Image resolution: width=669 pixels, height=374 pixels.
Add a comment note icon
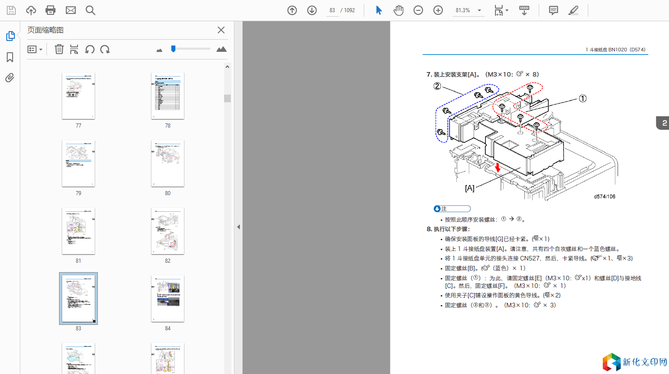[x=553, y=10]
